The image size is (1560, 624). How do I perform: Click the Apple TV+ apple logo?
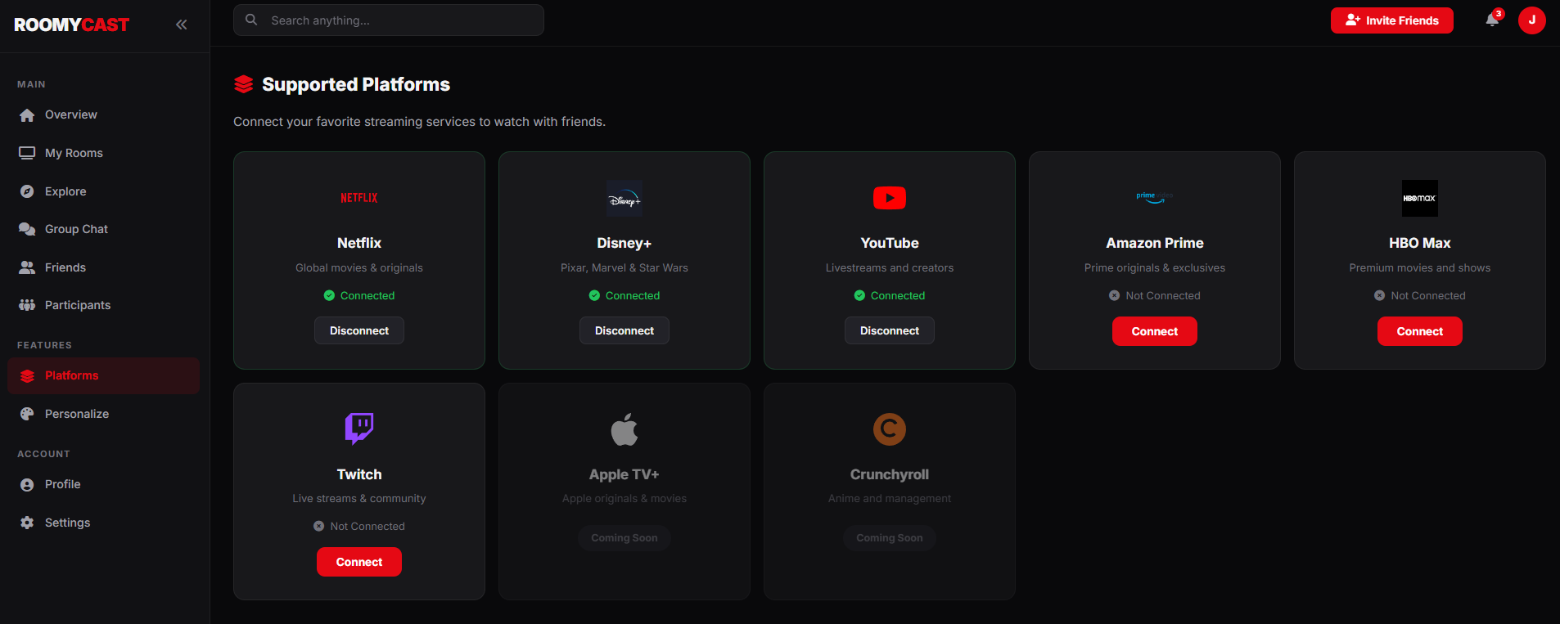pos(624,429)
